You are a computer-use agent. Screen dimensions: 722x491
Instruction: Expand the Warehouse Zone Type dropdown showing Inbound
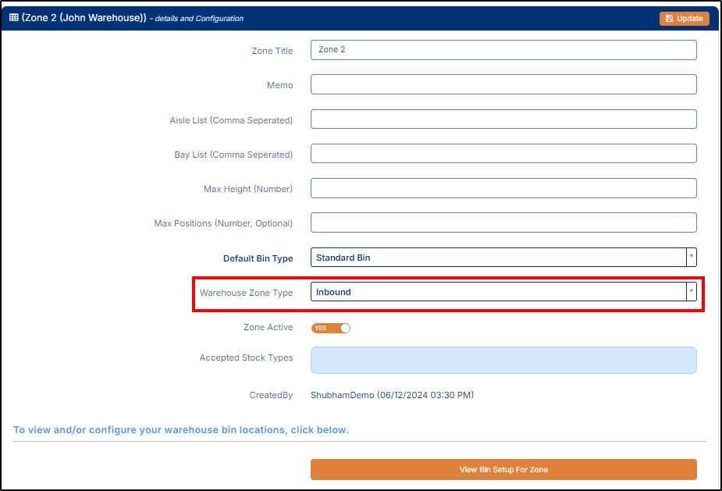498,292
